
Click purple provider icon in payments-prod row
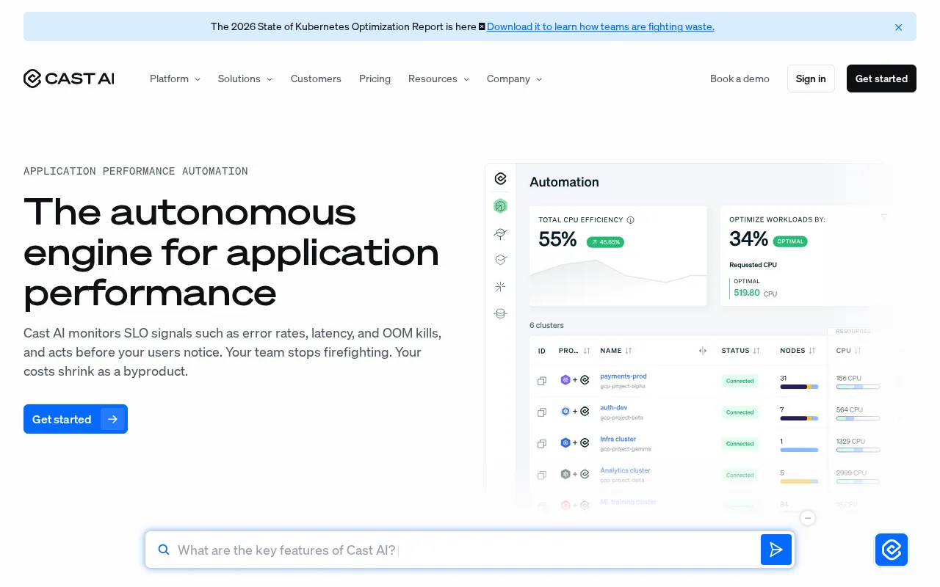point(565,380)
